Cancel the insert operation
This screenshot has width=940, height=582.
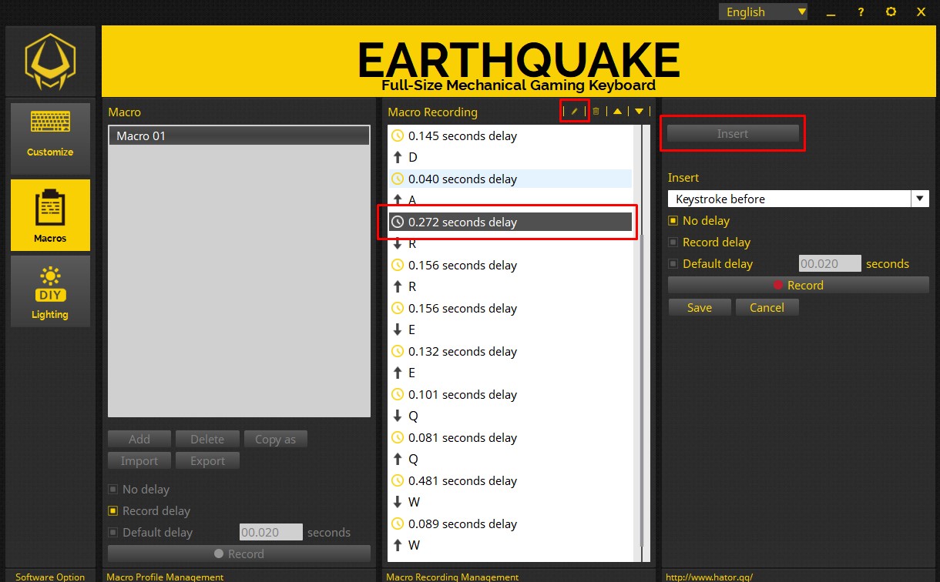[767, 307]
